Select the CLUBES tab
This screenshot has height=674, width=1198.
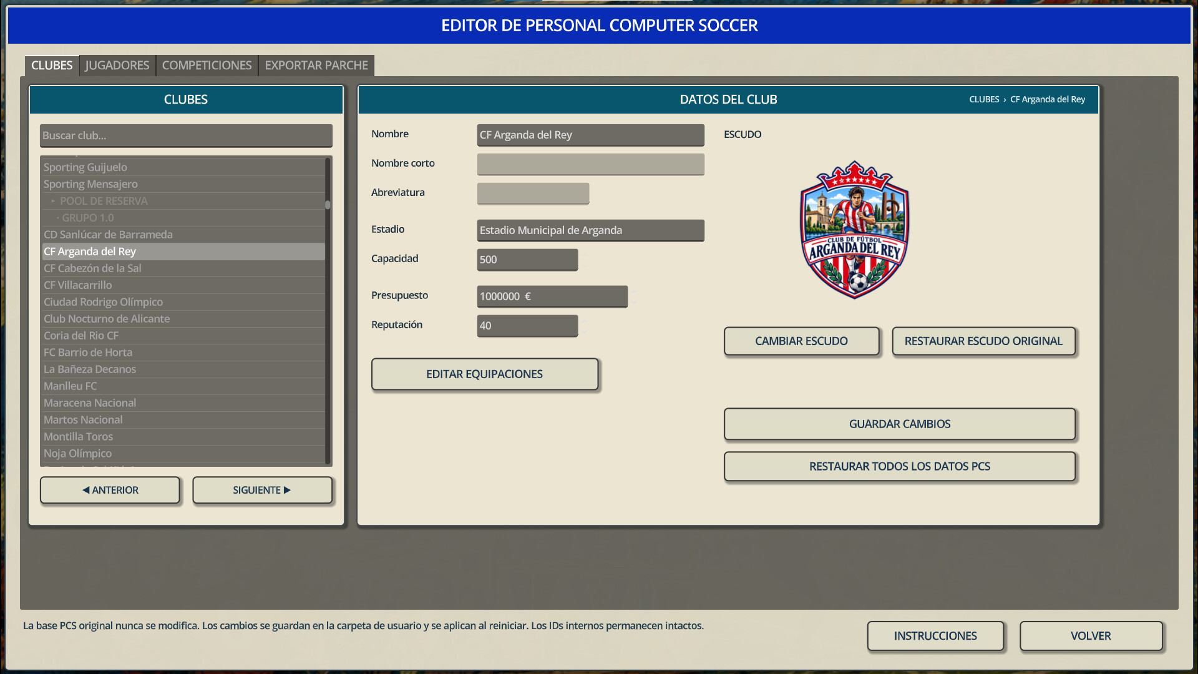[x=52, y=66]
